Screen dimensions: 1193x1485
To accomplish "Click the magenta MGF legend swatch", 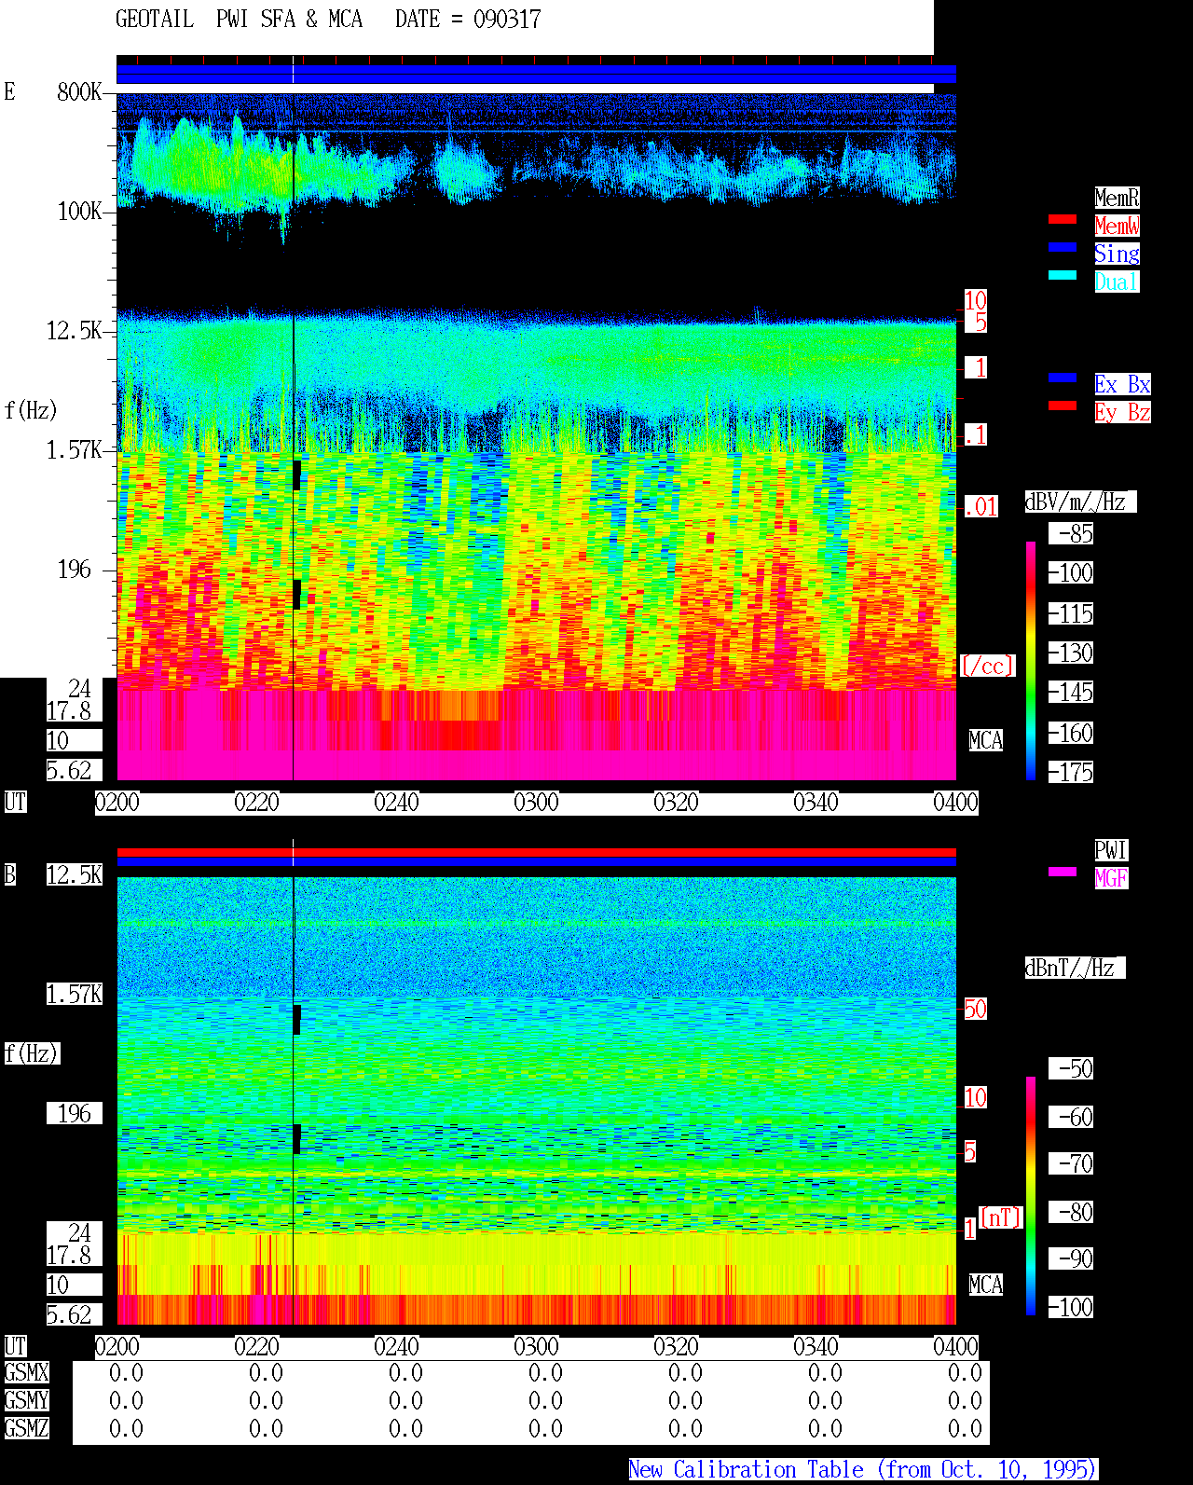I will [1063, 872].
